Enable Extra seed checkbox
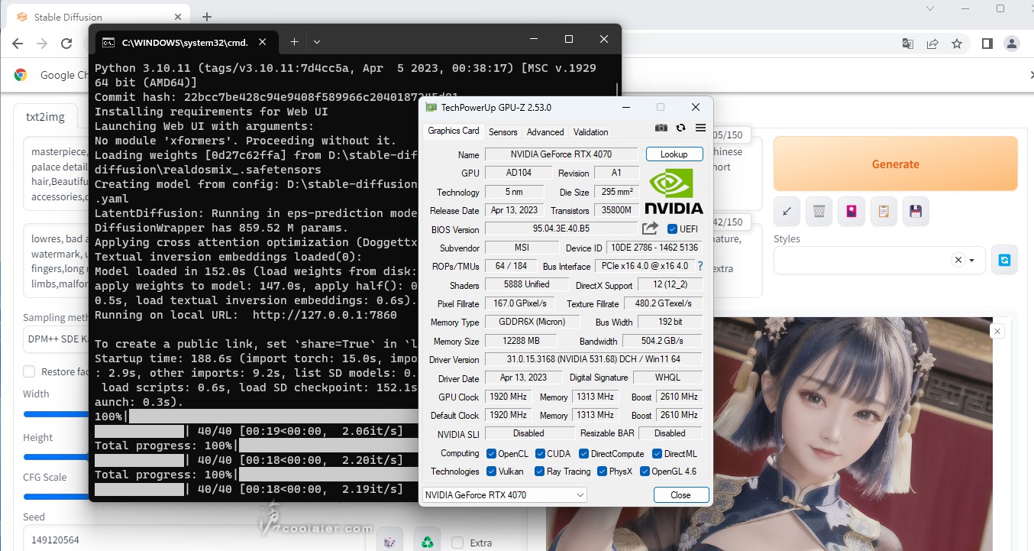1034x551 pixels. point(457,543)
